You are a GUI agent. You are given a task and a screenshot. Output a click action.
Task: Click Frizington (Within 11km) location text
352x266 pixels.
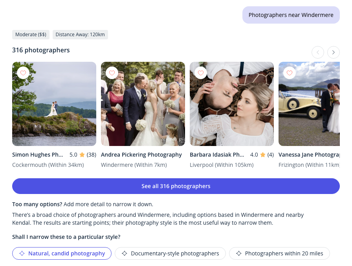(309, 165)
